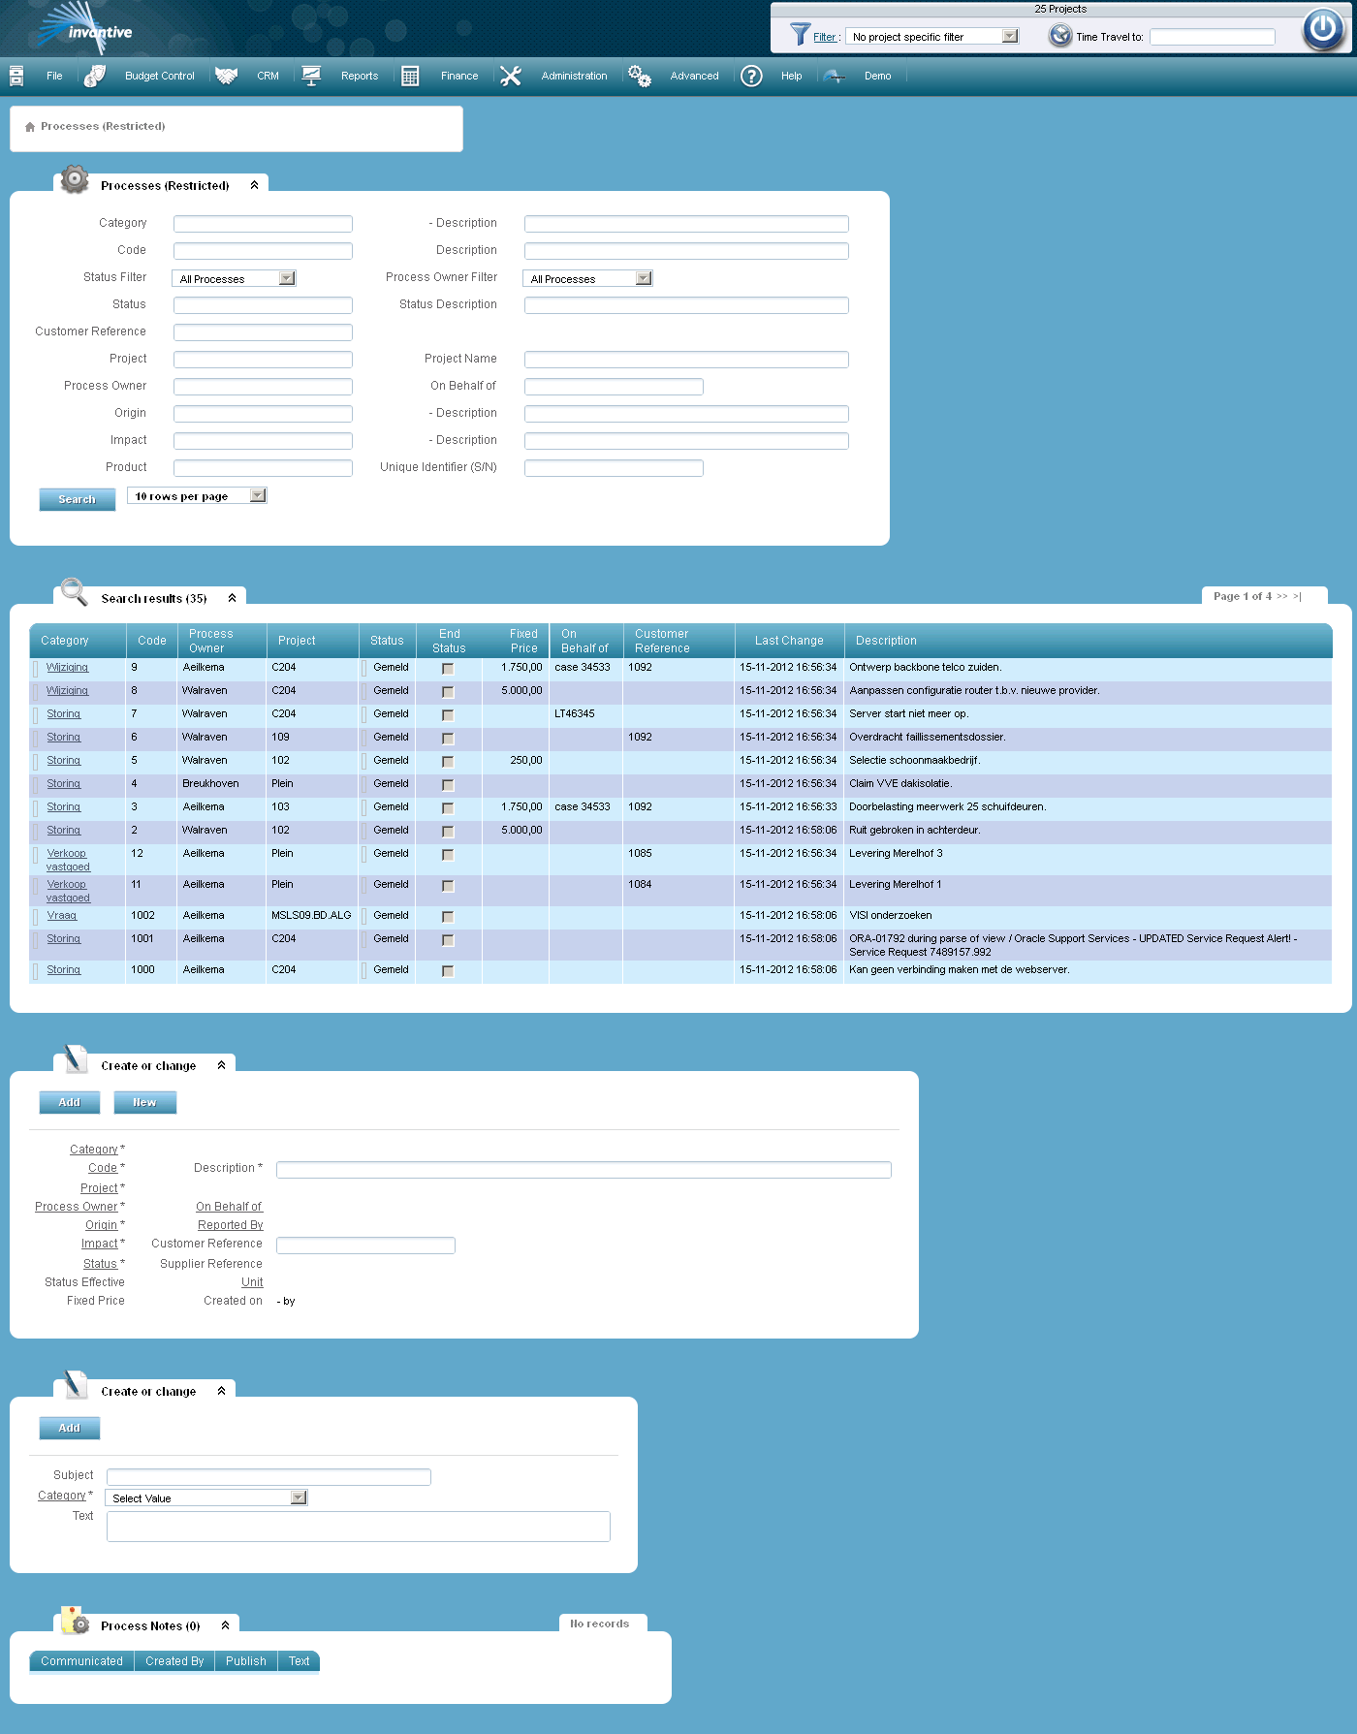Open the File menu
1357x1734 pixels.
click(x=54, y=76)
